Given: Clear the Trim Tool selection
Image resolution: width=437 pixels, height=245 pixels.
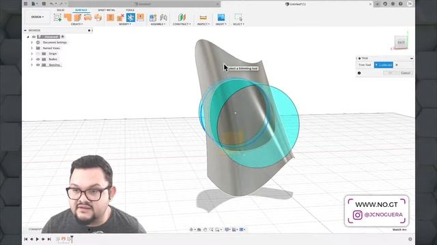Looking at the screenshot, I should pyautogui.click(x=397, y=65).
